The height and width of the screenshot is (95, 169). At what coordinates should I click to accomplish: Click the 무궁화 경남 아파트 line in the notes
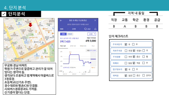[16, 65]
